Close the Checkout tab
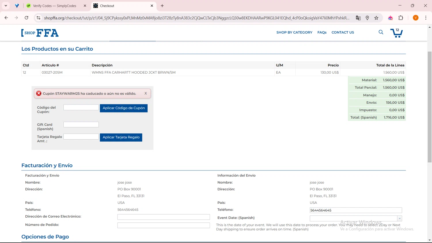This screenshot has height=243, width=432. tap(152, 6)
